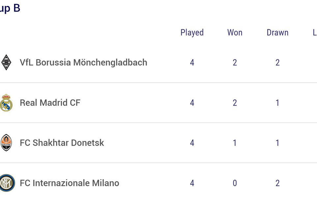Click the Group B heading
This screenshot has height=200, width=317.
tap(10, 9)
